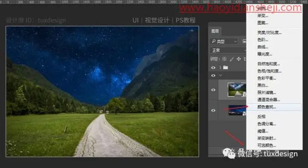Apply 反相 (Invert) adjustment

[261, 117]
